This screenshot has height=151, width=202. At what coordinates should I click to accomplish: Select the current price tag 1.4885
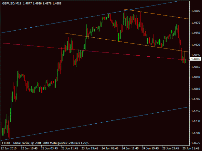click(196, 59)
